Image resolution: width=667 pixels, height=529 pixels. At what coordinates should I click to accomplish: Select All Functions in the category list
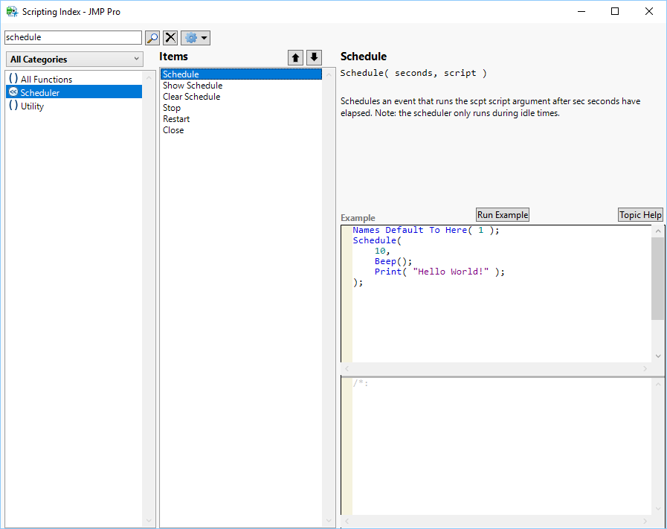coord(45,78)
